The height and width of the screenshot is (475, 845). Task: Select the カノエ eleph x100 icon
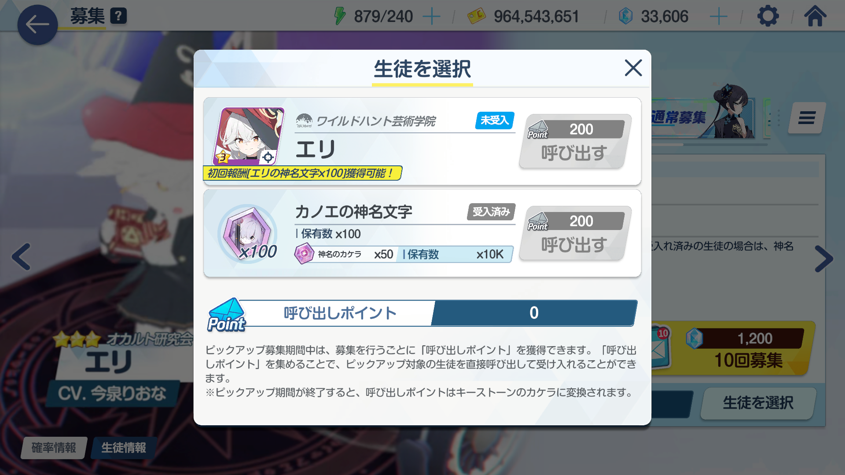click(x=248, y=234)
